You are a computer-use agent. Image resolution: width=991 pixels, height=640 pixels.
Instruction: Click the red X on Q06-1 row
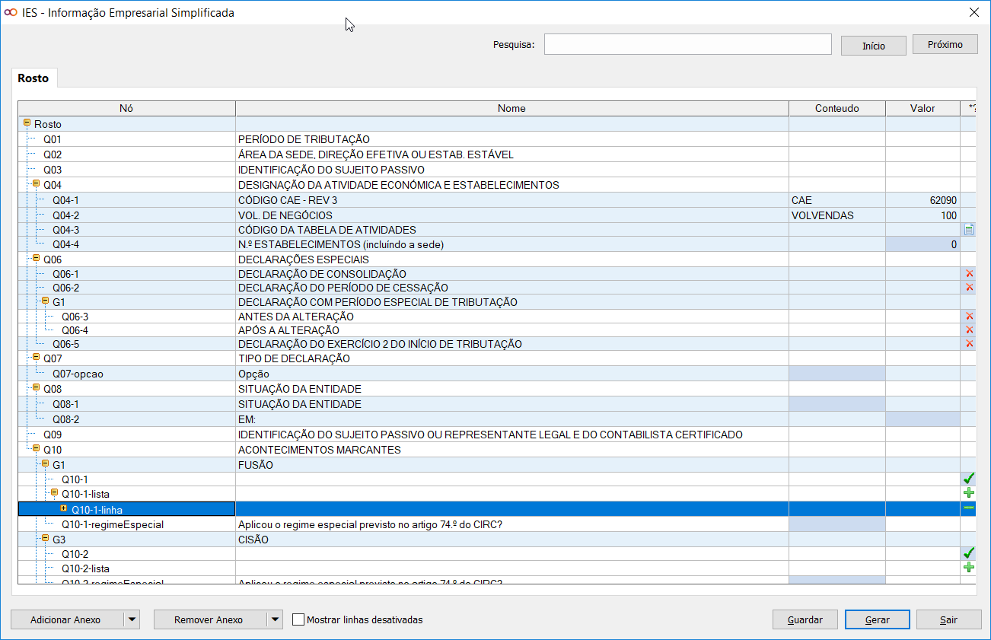pyautogui.click(x=969, y=274)
